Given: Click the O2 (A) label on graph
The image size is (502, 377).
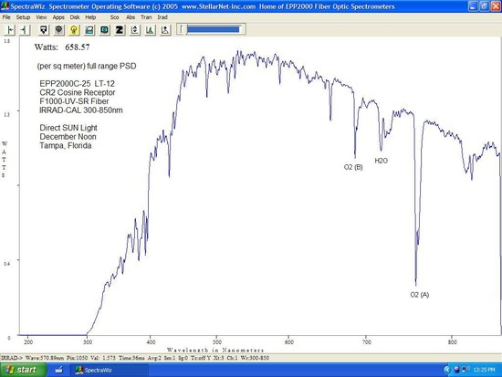Looking at the screenshot, I should point(420,295).
